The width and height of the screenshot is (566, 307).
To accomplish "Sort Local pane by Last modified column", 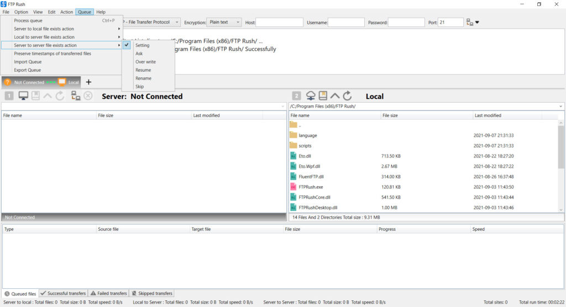I will coord(507,115).
